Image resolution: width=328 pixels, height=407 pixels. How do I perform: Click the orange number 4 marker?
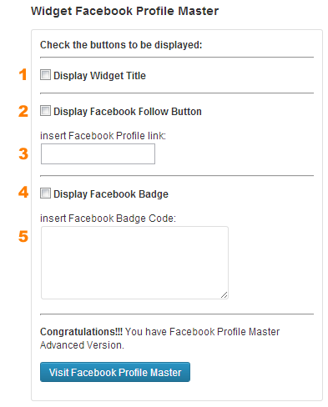coord(23,192)
